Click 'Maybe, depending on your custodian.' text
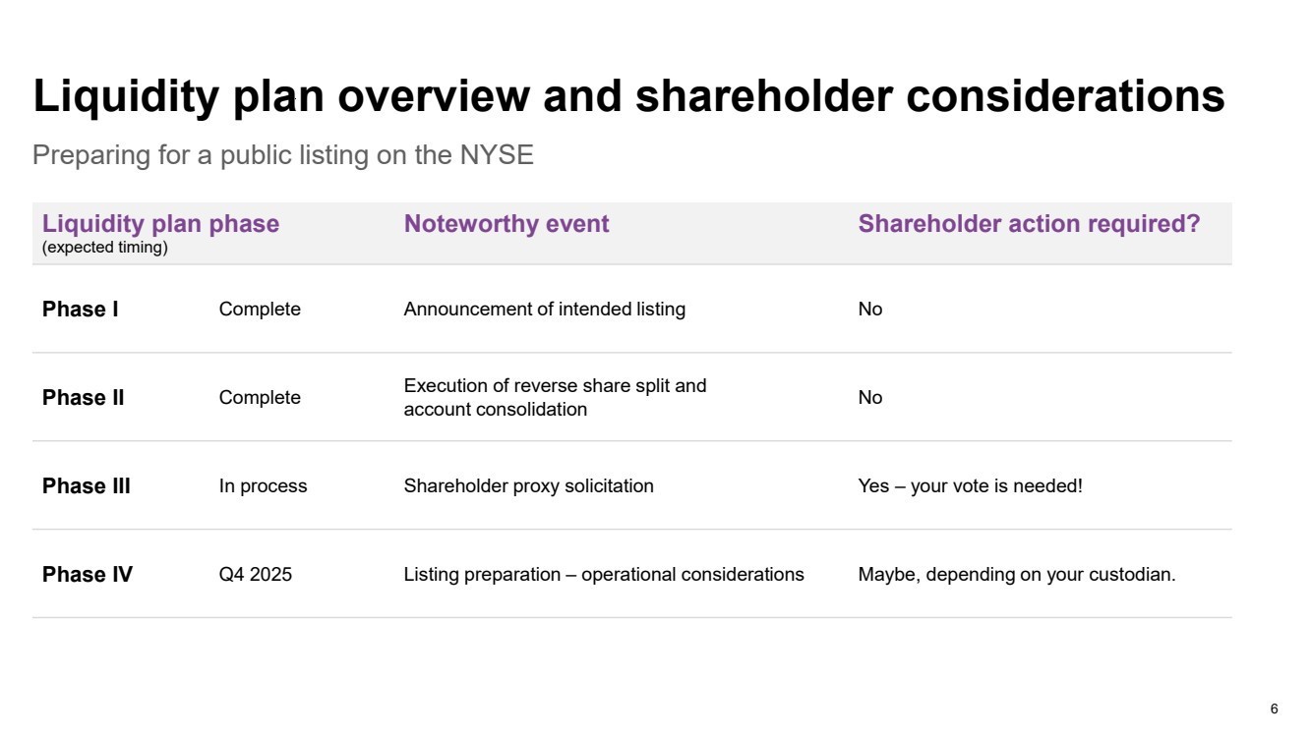 (x=1017, y=575)
